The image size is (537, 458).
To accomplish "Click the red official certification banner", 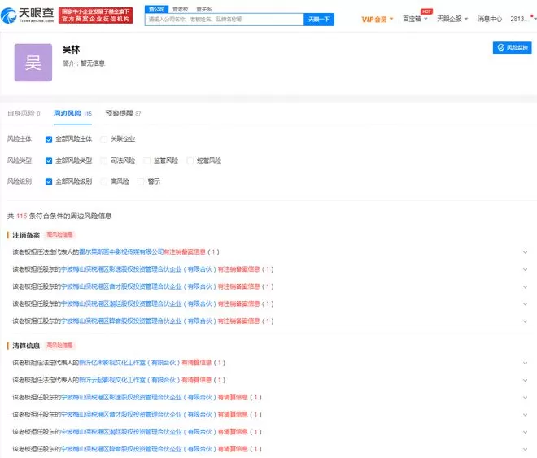I will click(x=95, y=15).
